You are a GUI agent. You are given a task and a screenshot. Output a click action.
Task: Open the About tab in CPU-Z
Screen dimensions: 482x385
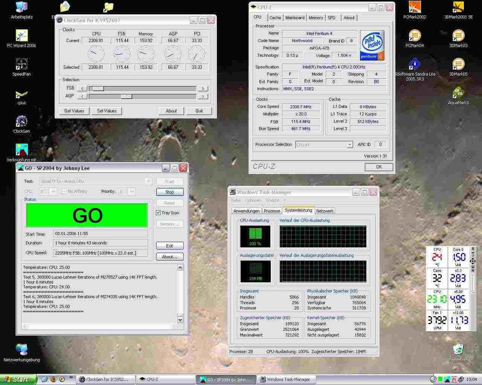pyautogui.click(x=349, y=18)
